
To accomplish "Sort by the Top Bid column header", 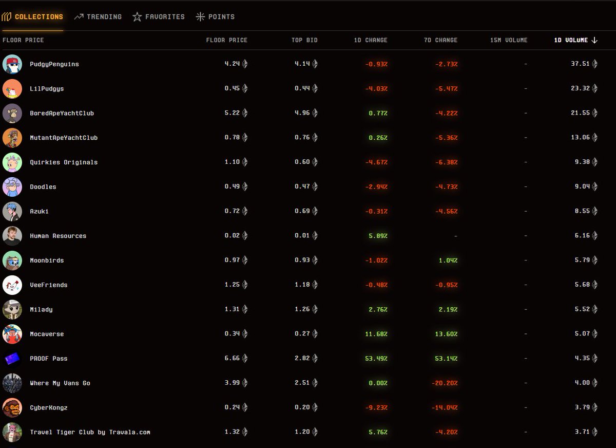I will point(304,40).
